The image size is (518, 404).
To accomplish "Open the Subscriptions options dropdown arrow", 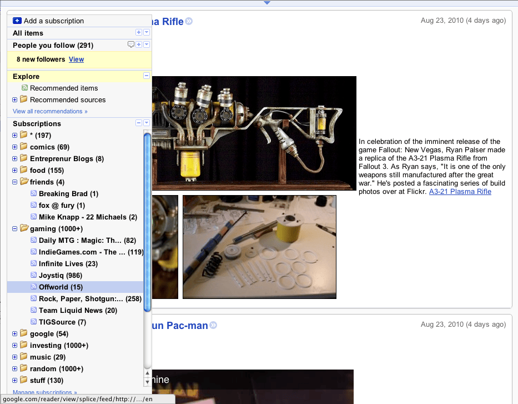I will coord(147,123).
